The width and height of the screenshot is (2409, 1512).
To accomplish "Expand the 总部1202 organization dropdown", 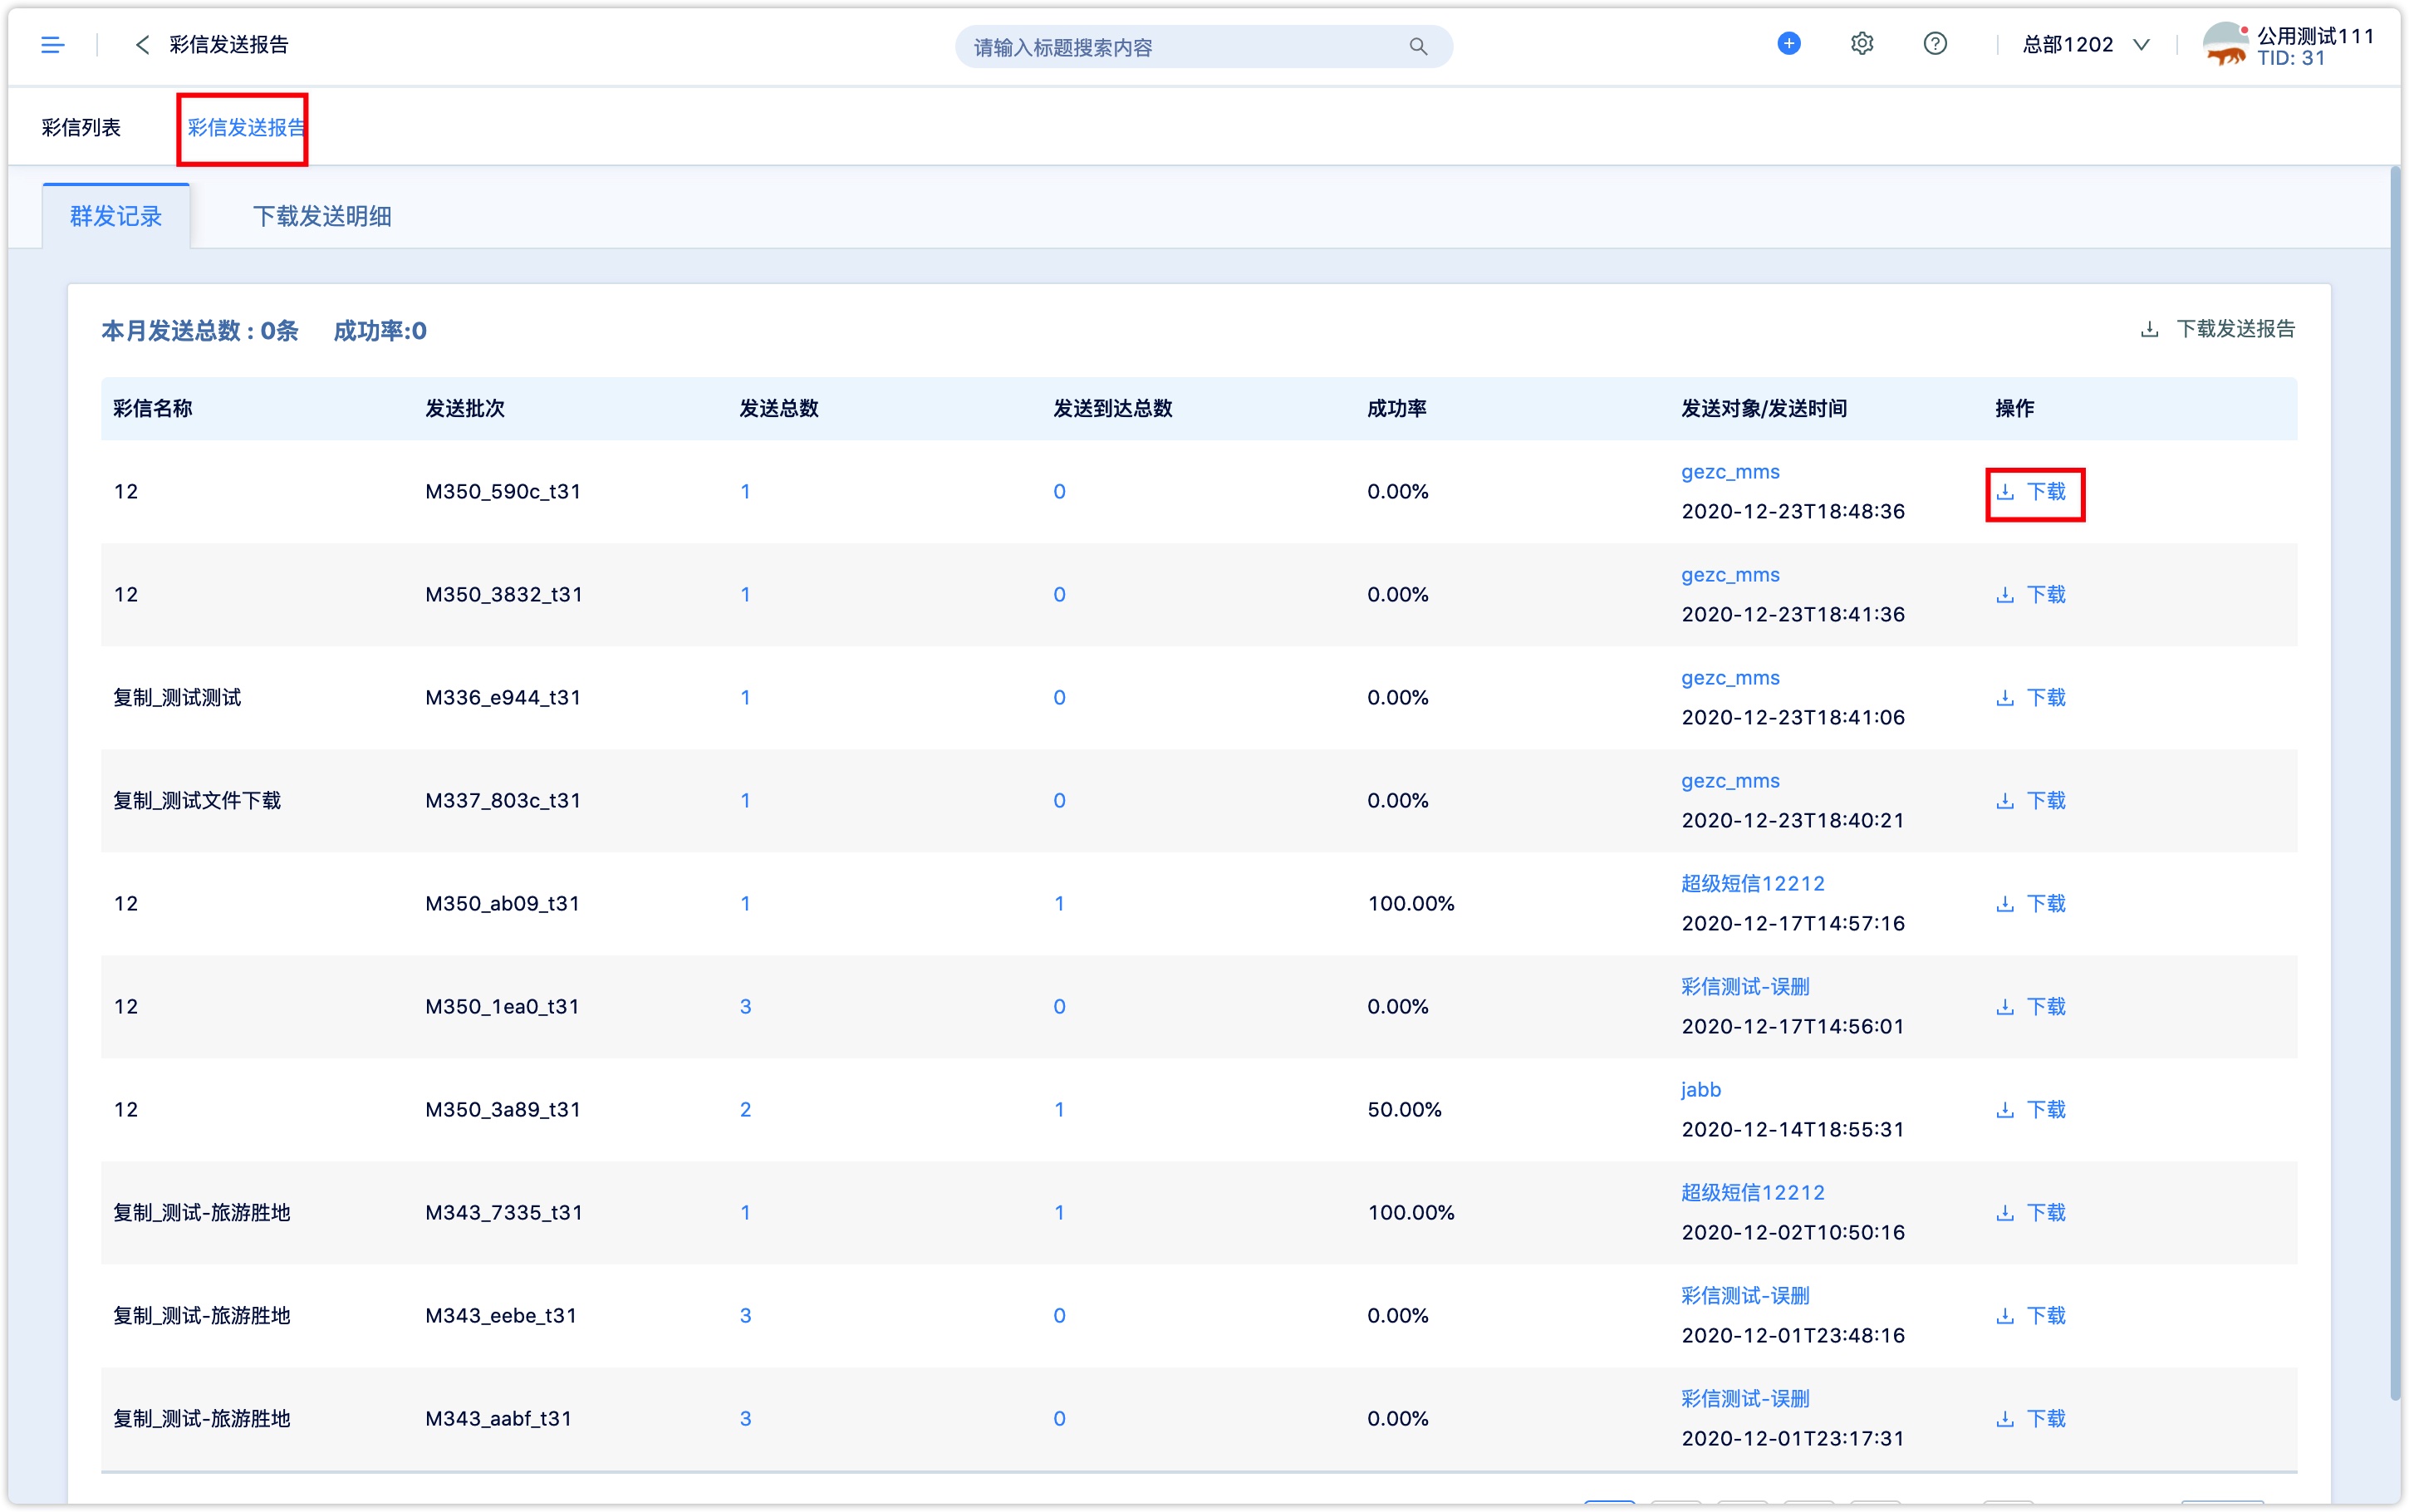I will pyautogui.click(x=2085, y=45).
